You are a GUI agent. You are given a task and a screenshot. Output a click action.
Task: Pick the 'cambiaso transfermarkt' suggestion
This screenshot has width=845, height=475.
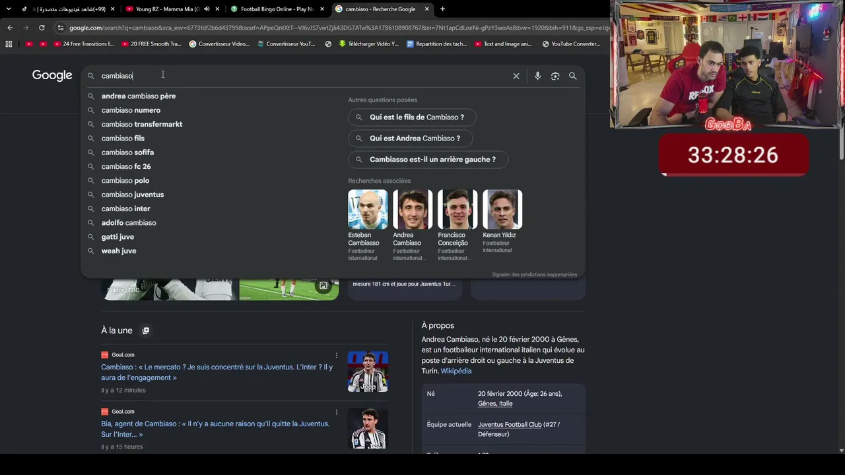[142, 124]
